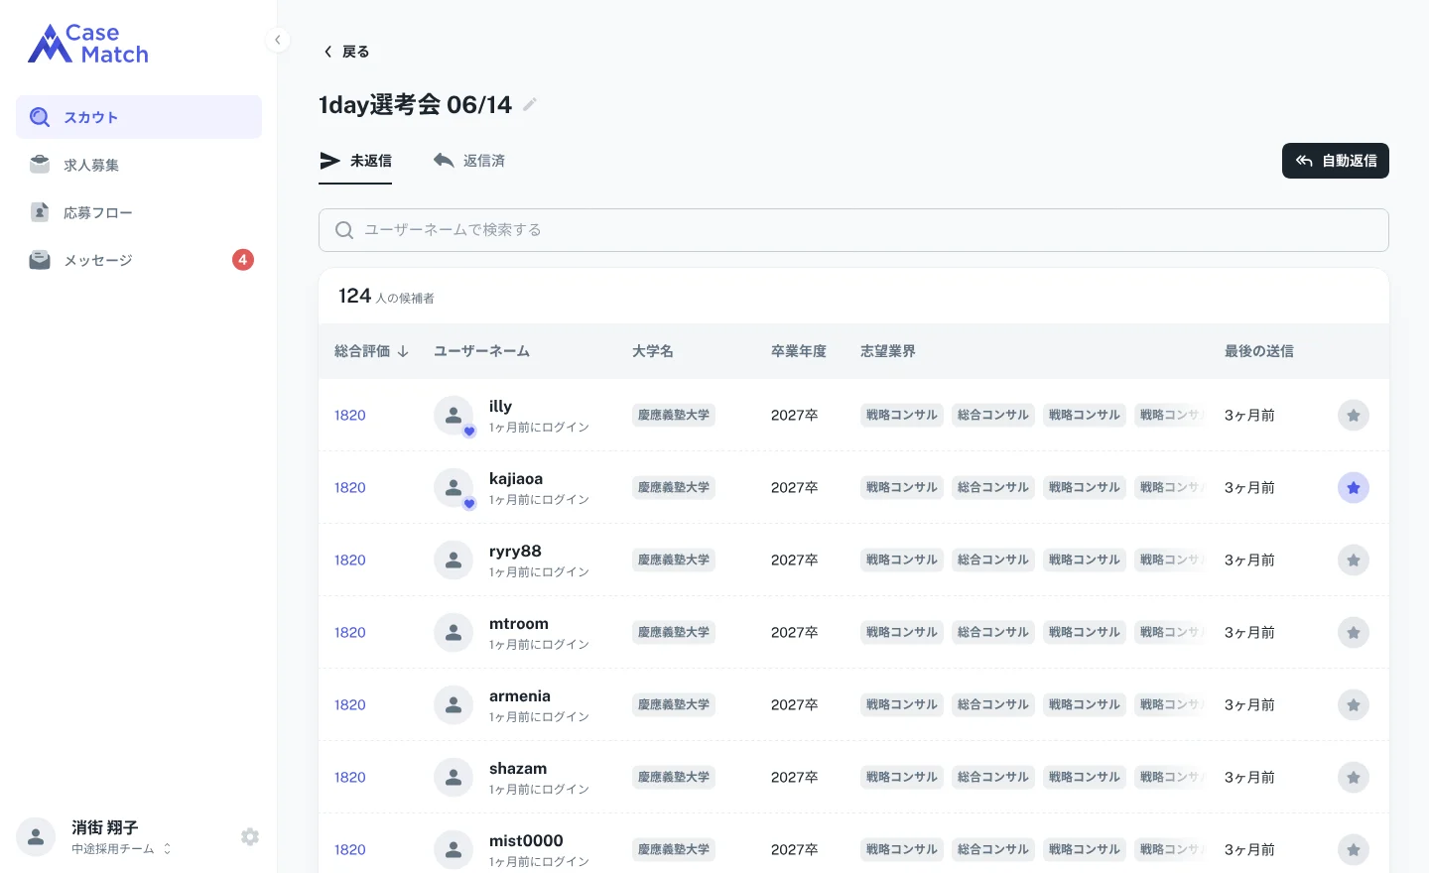The image size is (1429, 873).
Task: Open settings via the gear icon
Action: 250,837
